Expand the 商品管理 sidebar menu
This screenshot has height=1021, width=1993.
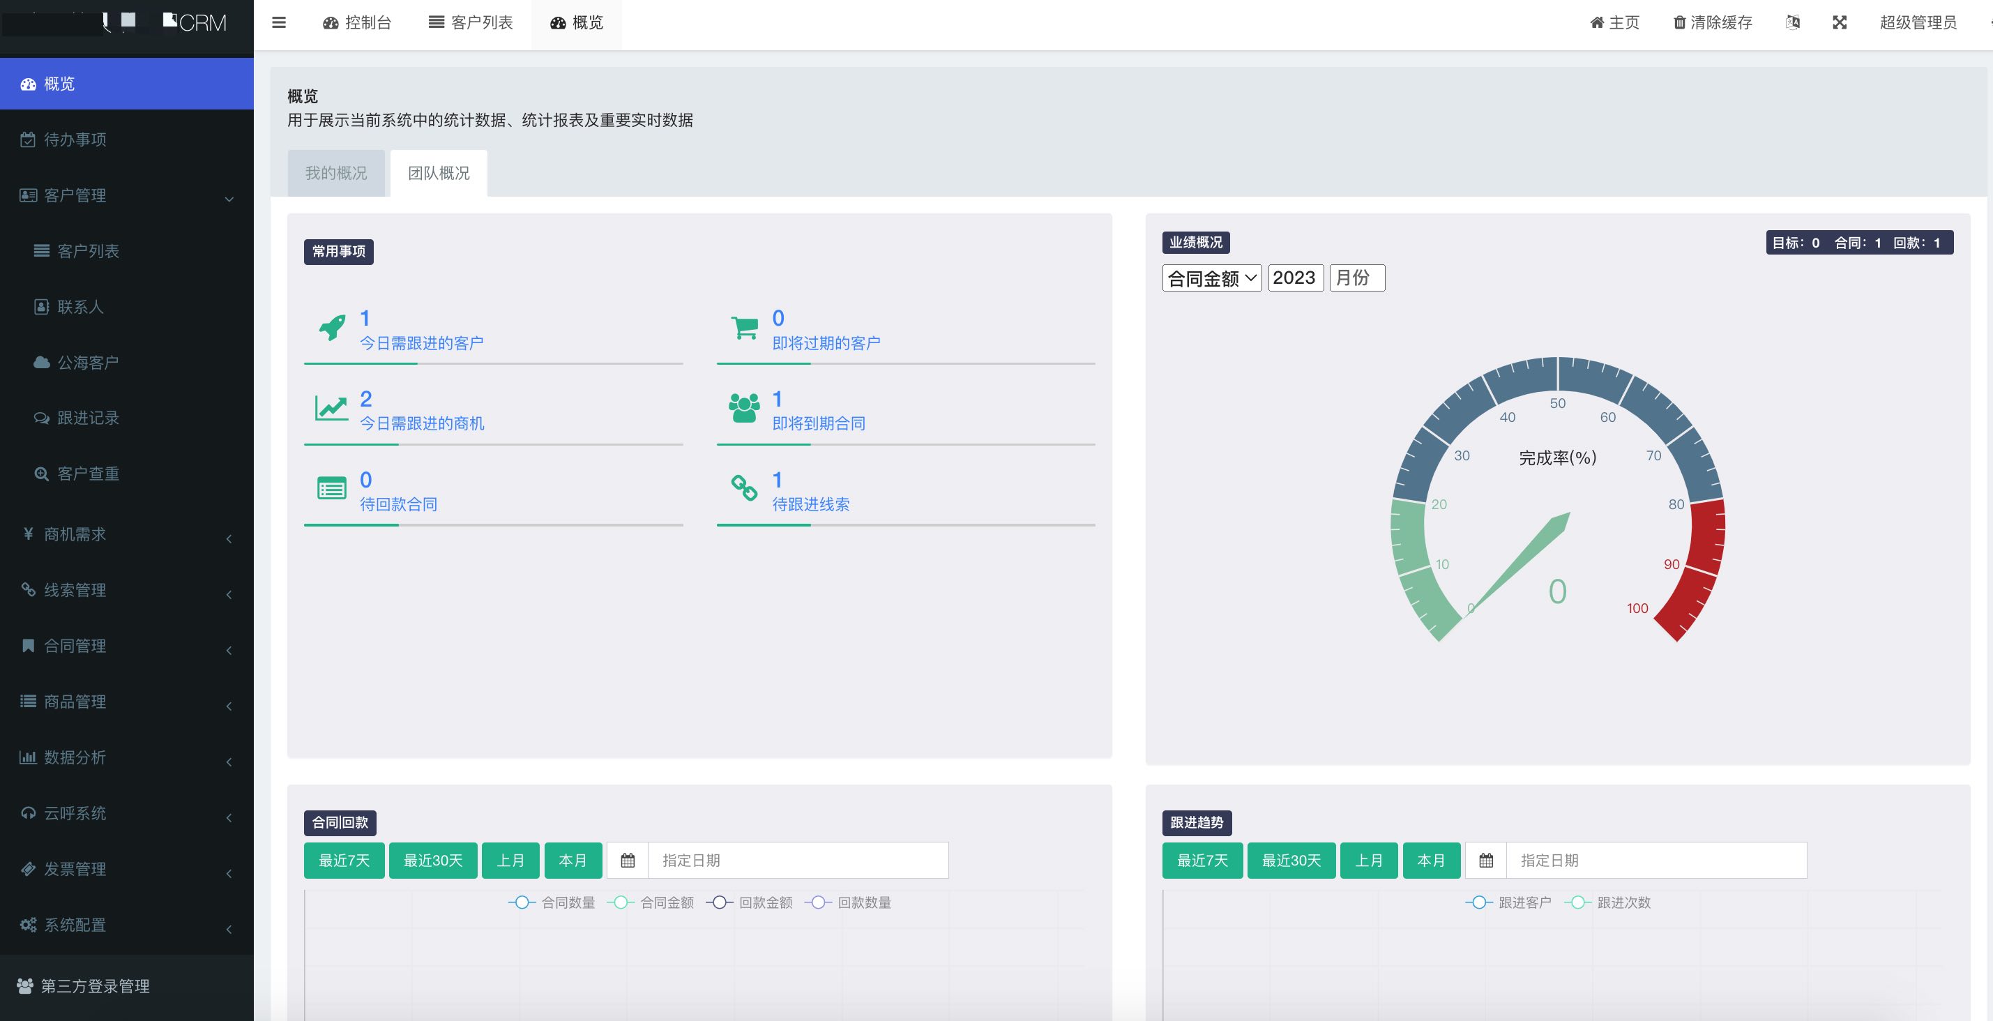point(127,701)
